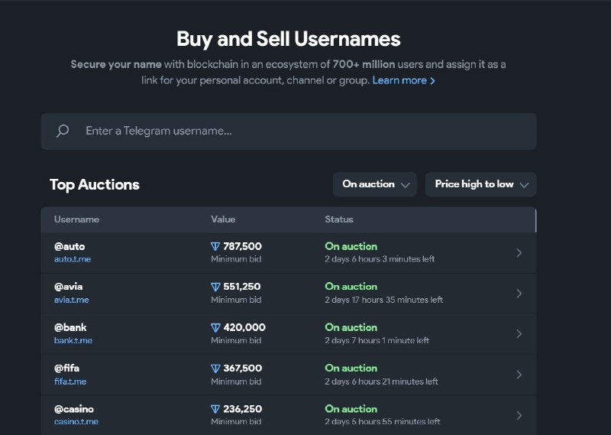Click the Value column header

223,219
